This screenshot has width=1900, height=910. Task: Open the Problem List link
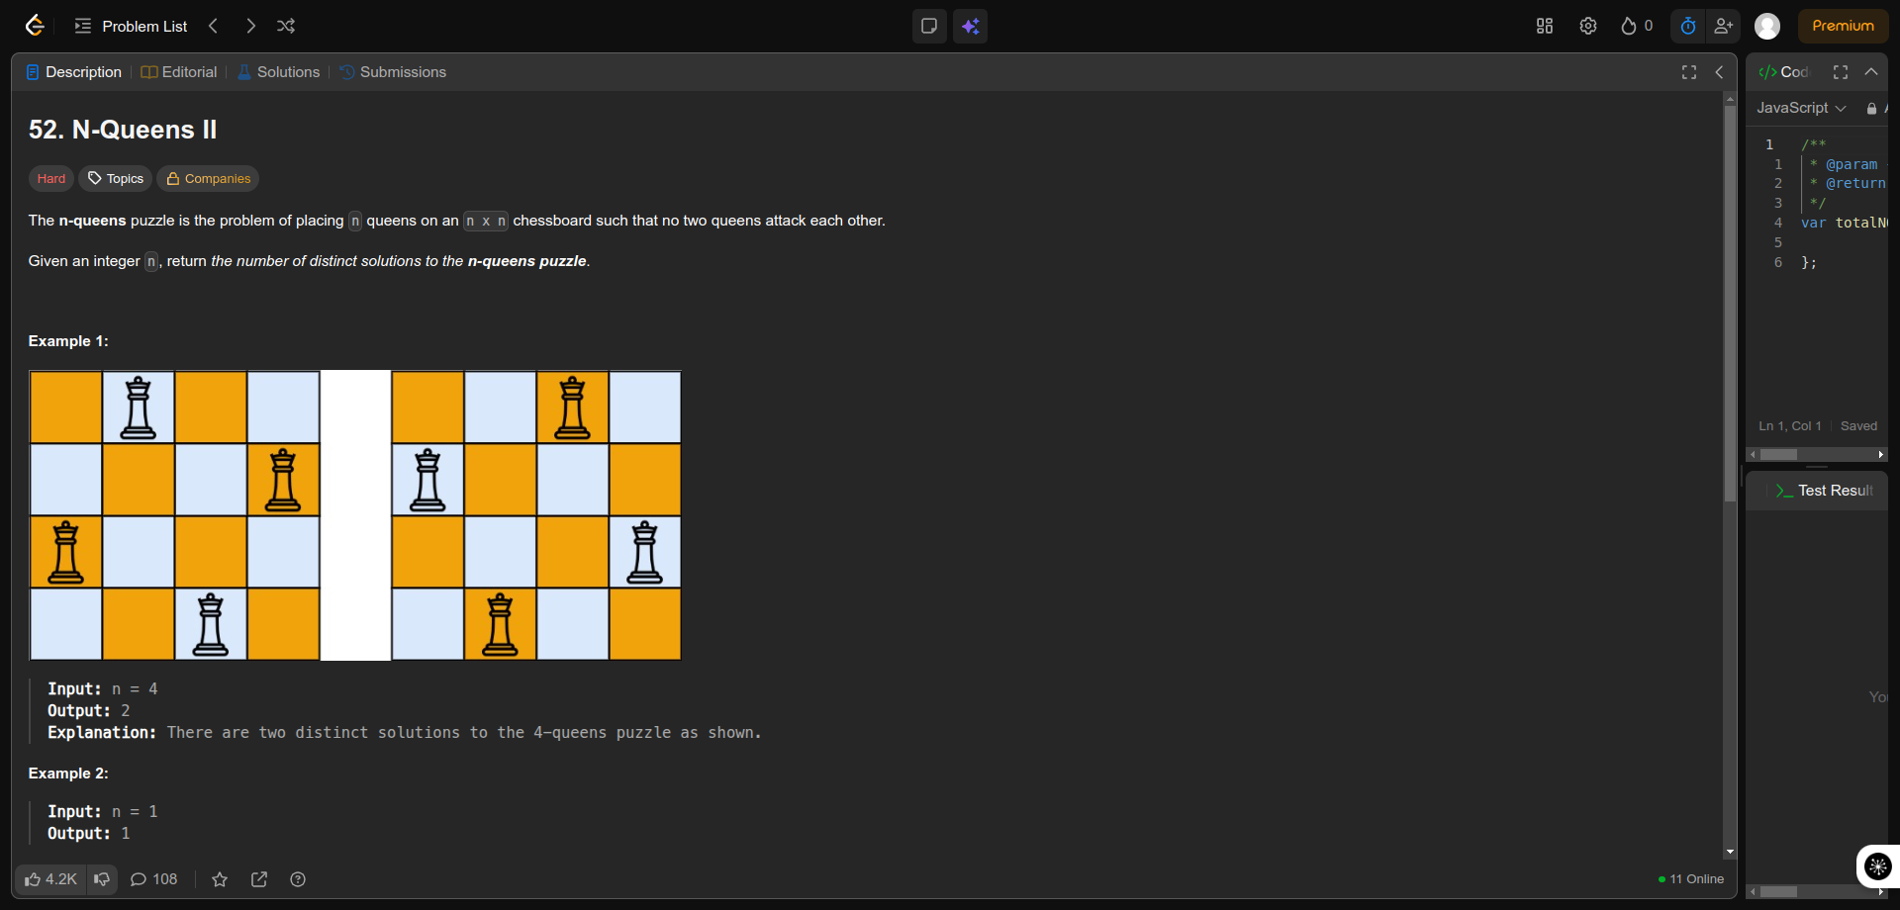[132, 26]
